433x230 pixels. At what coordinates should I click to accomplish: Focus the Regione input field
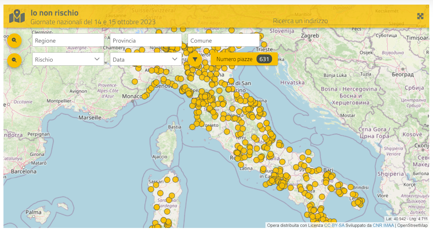point(68,40)
